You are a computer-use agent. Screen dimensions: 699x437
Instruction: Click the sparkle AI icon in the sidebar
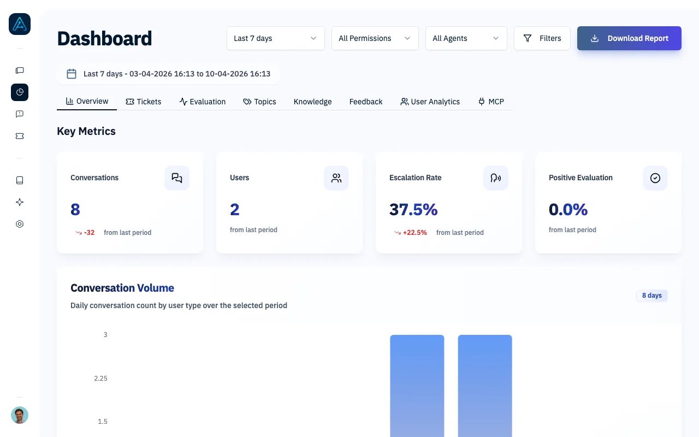pyautogui.click(x=20, y=202)
